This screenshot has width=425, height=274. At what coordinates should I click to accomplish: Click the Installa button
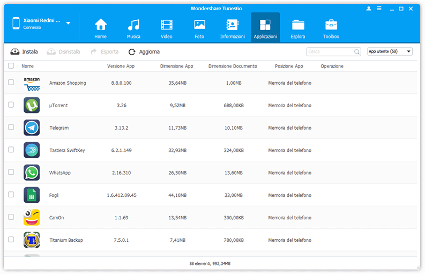pos(24,51)
